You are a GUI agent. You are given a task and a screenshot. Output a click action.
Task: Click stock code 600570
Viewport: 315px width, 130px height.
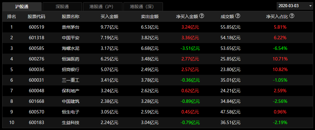click(36, 112)
